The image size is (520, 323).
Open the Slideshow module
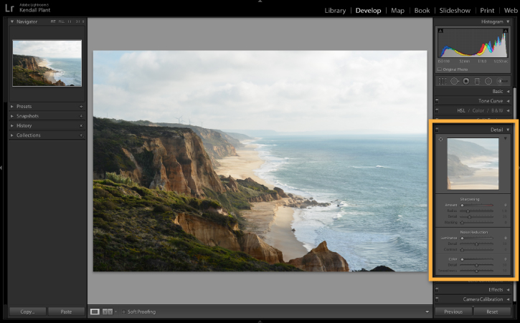455,11
